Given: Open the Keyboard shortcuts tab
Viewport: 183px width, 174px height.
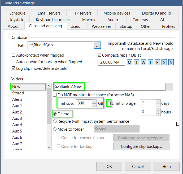Looking at the screenshot, I should coord(53,20).
